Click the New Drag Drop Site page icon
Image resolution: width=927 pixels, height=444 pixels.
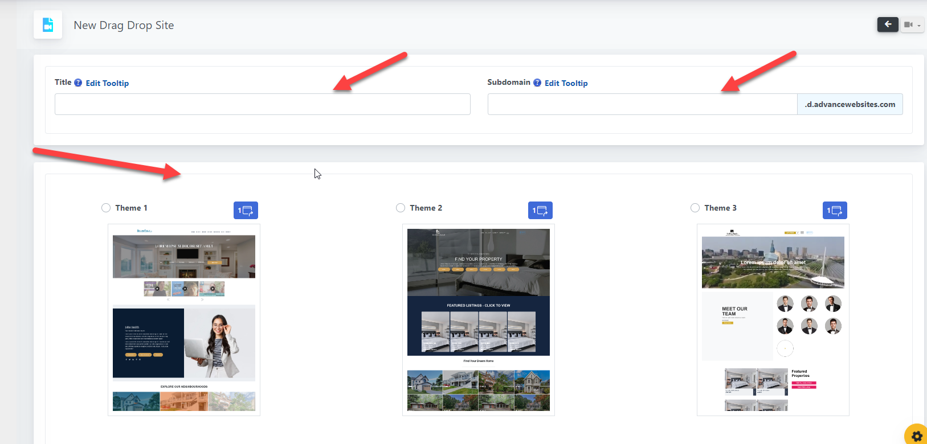[48, 25]
